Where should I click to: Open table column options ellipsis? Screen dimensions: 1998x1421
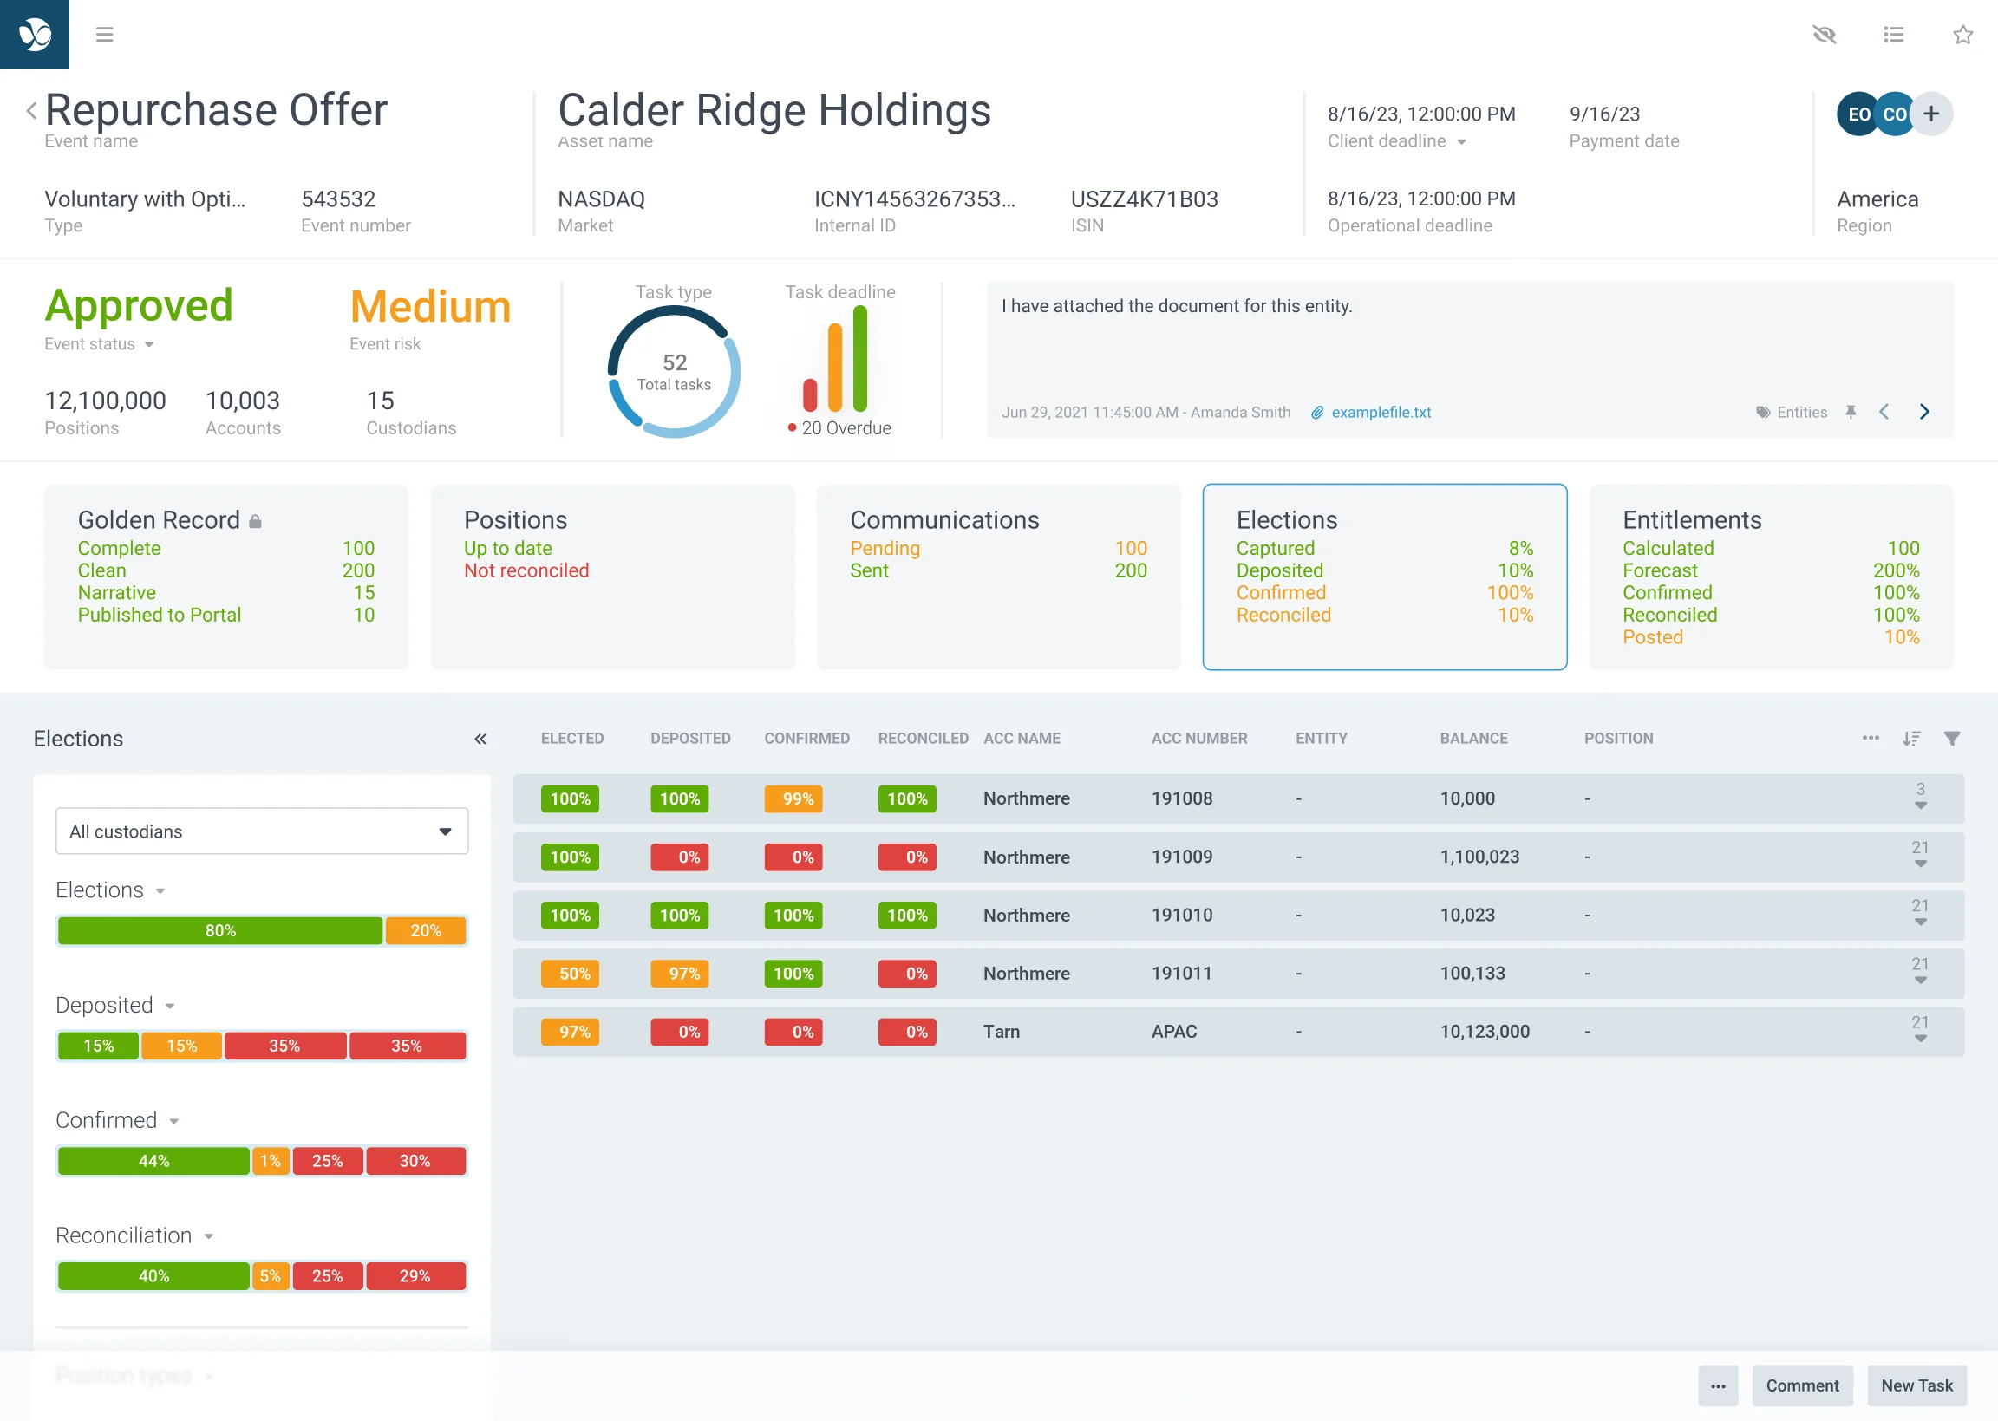coord(1871,738)
